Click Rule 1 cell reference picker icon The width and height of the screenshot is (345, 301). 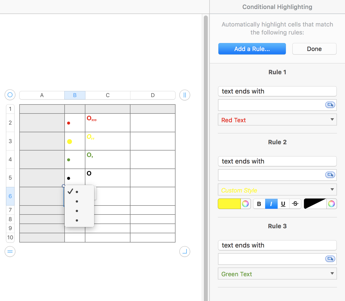330,105
